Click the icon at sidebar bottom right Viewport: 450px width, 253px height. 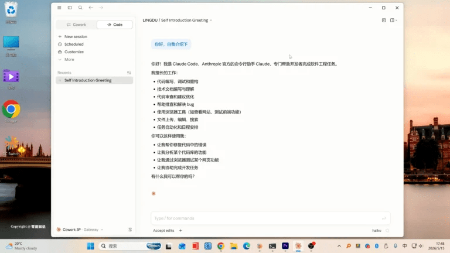(130, 230)
